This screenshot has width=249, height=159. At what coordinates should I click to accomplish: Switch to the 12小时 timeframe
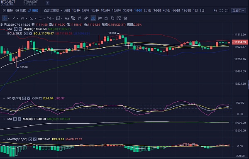[186, 10]
